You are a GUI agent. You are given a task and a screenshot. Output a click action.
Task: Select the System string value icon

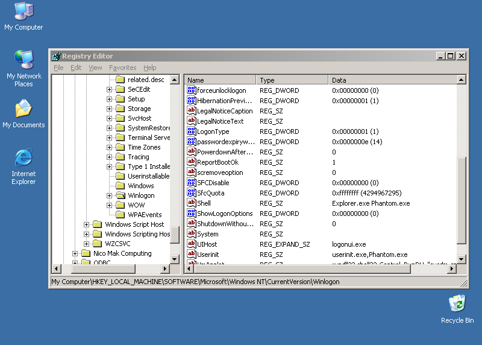tap(191, 233)
